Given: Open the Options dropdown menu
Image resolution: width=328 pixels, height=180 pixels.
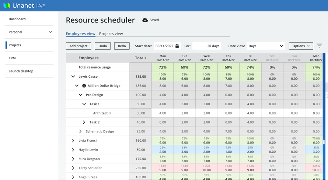Looking at the screenshot, I should pos(301,46).
